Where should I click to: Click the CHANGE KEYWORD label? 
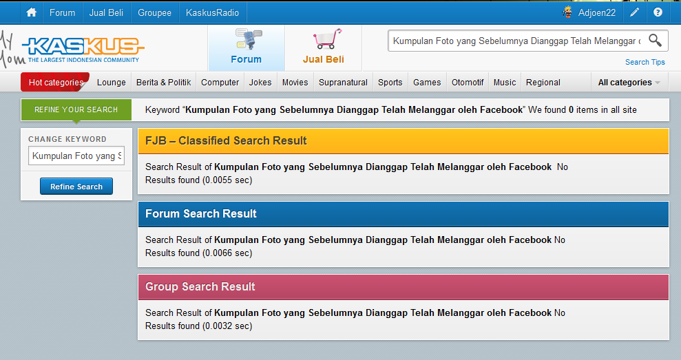tap(67, 139)
